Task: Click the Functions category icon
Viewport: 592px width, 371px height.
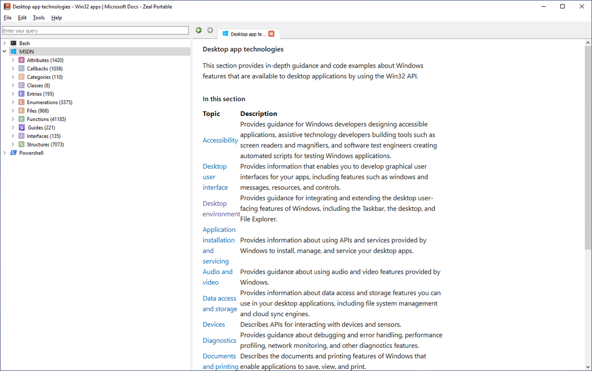Action: [22, 119]
